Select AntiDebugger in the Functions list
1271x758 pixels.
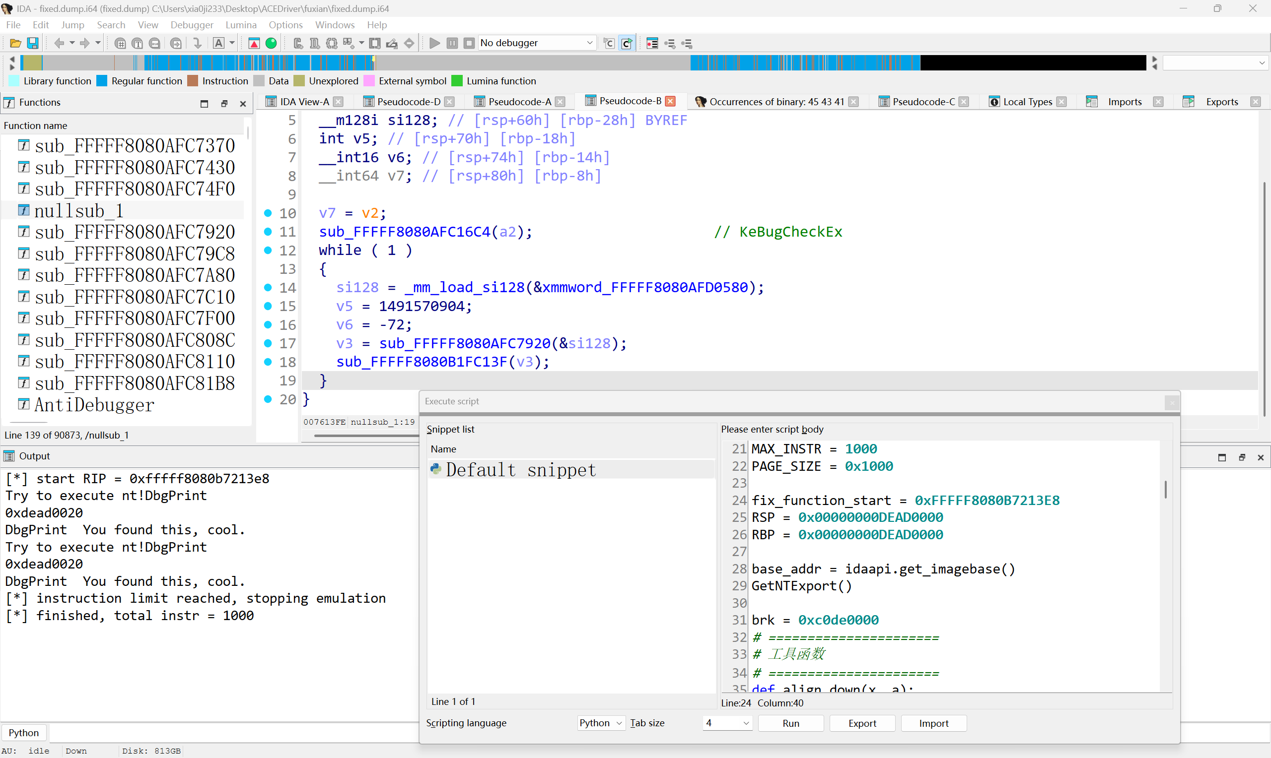tap(94, 405)
